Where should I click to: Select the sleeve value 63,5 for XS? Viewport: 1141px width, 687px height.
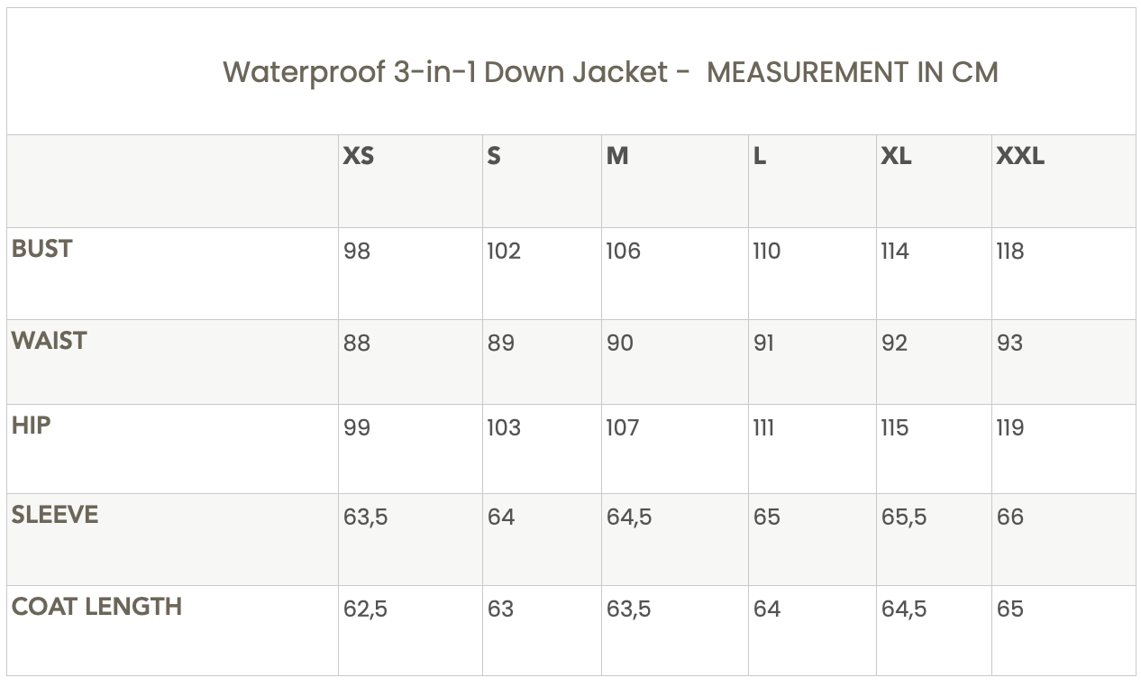point(365,518)
